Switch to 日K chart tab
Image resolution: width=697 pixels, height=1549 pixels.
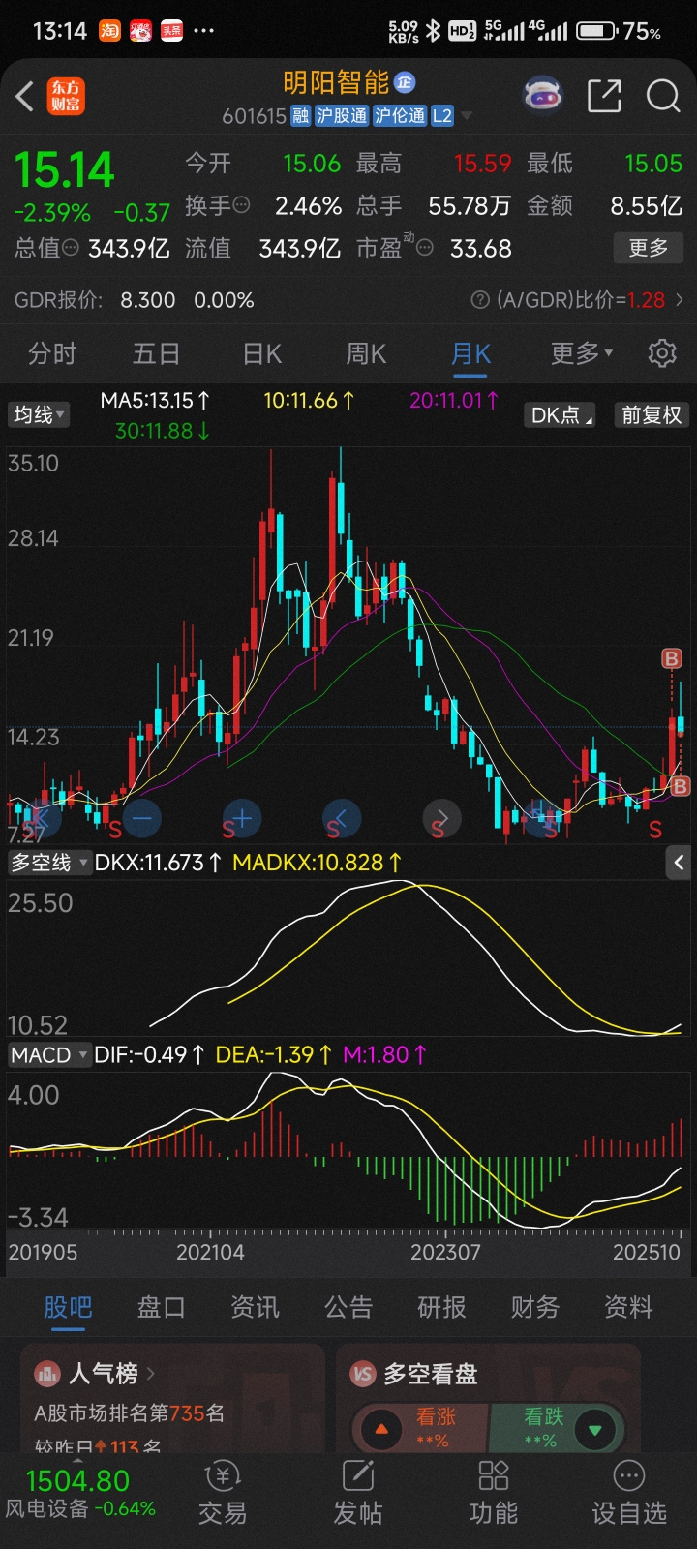(x=261, y=353)
